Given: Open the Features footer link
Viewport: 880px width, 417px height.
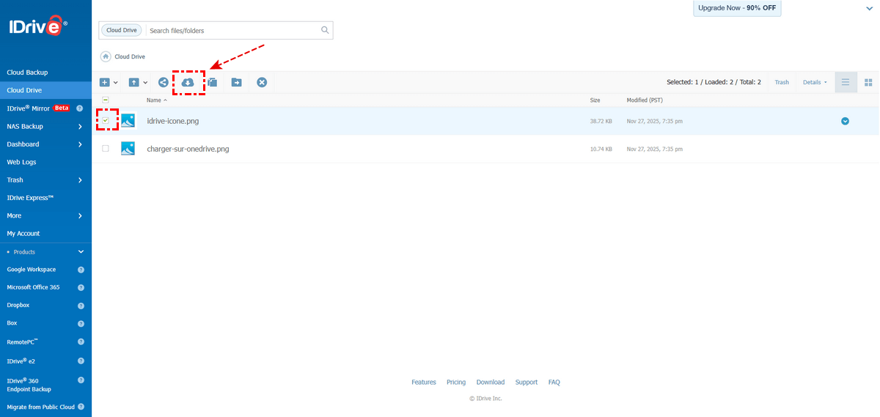Looking at the screenshot, I should coord(424,382).
